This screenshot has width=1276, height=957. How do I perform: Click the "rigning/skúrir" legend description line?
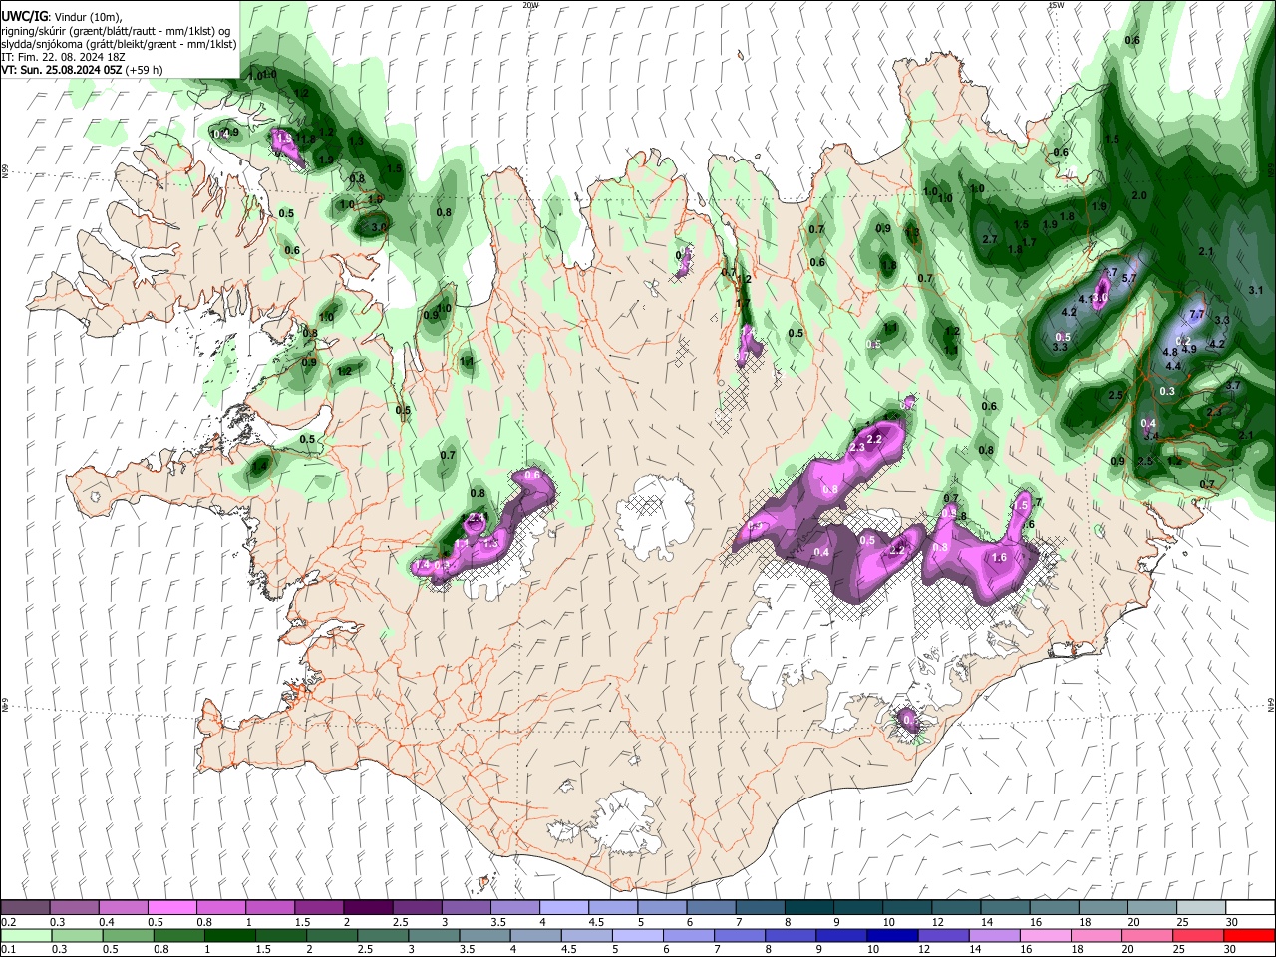(x=118, y=31)
